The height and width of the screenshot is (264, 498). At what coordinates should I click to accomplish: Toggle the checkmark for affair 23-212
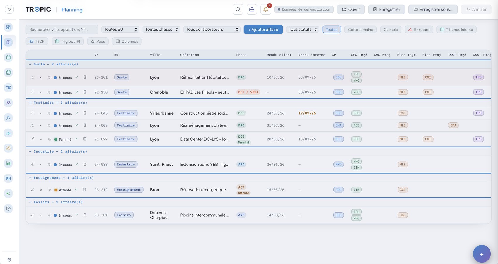[x=76, y=189]
